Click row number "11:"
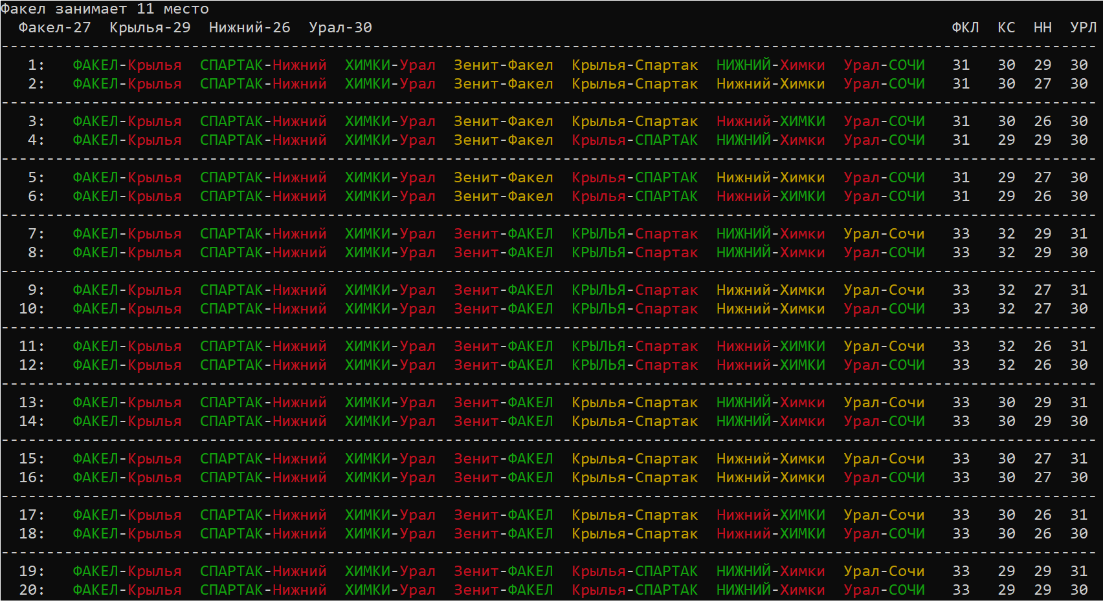Image resolution: width=1103 pixels, height=607 pixels. 32,346
